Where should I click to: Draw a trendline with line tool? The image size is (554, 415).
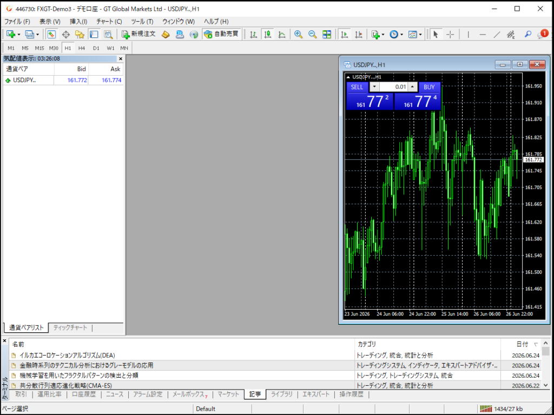[497, 34]
